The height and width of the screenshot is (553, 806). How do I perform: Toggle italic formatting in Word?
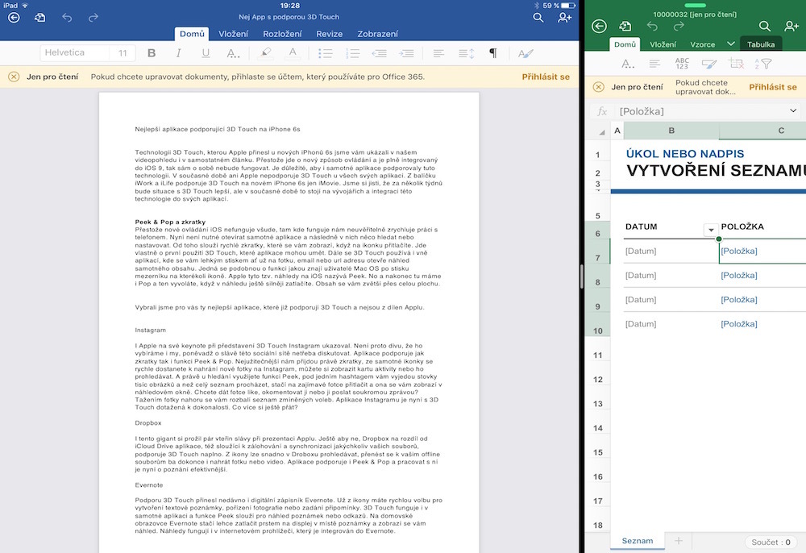(x=178, y=52)
